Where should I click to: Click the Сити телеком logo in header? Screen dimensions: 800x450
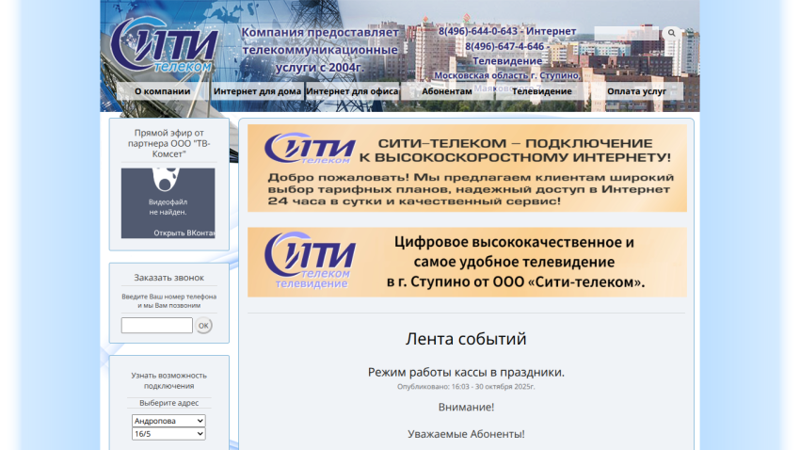(165, 45)
